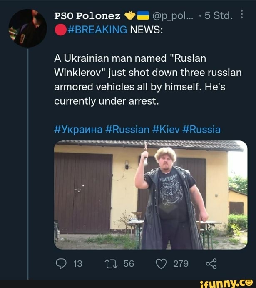Viewport: 256px width, 288px height.
Task: Open the share icon below the photo
Action: (211, 263)
